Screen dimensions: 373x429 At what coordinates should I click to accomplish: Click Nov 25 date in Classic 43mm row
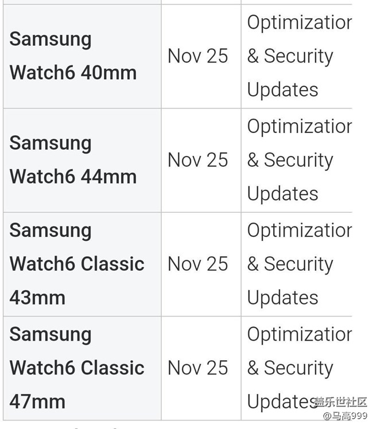click(x=197, y=264)
